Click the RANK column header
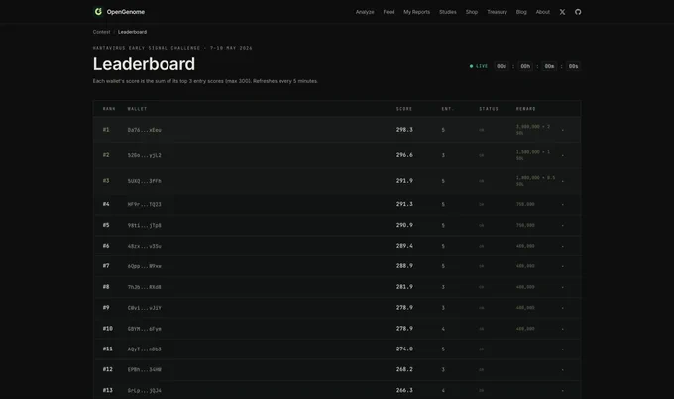 coord(109,109)
